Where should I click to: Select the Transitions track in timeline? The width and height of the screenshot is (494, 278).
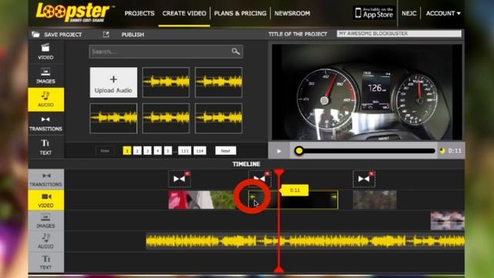[x=46, y=179]
